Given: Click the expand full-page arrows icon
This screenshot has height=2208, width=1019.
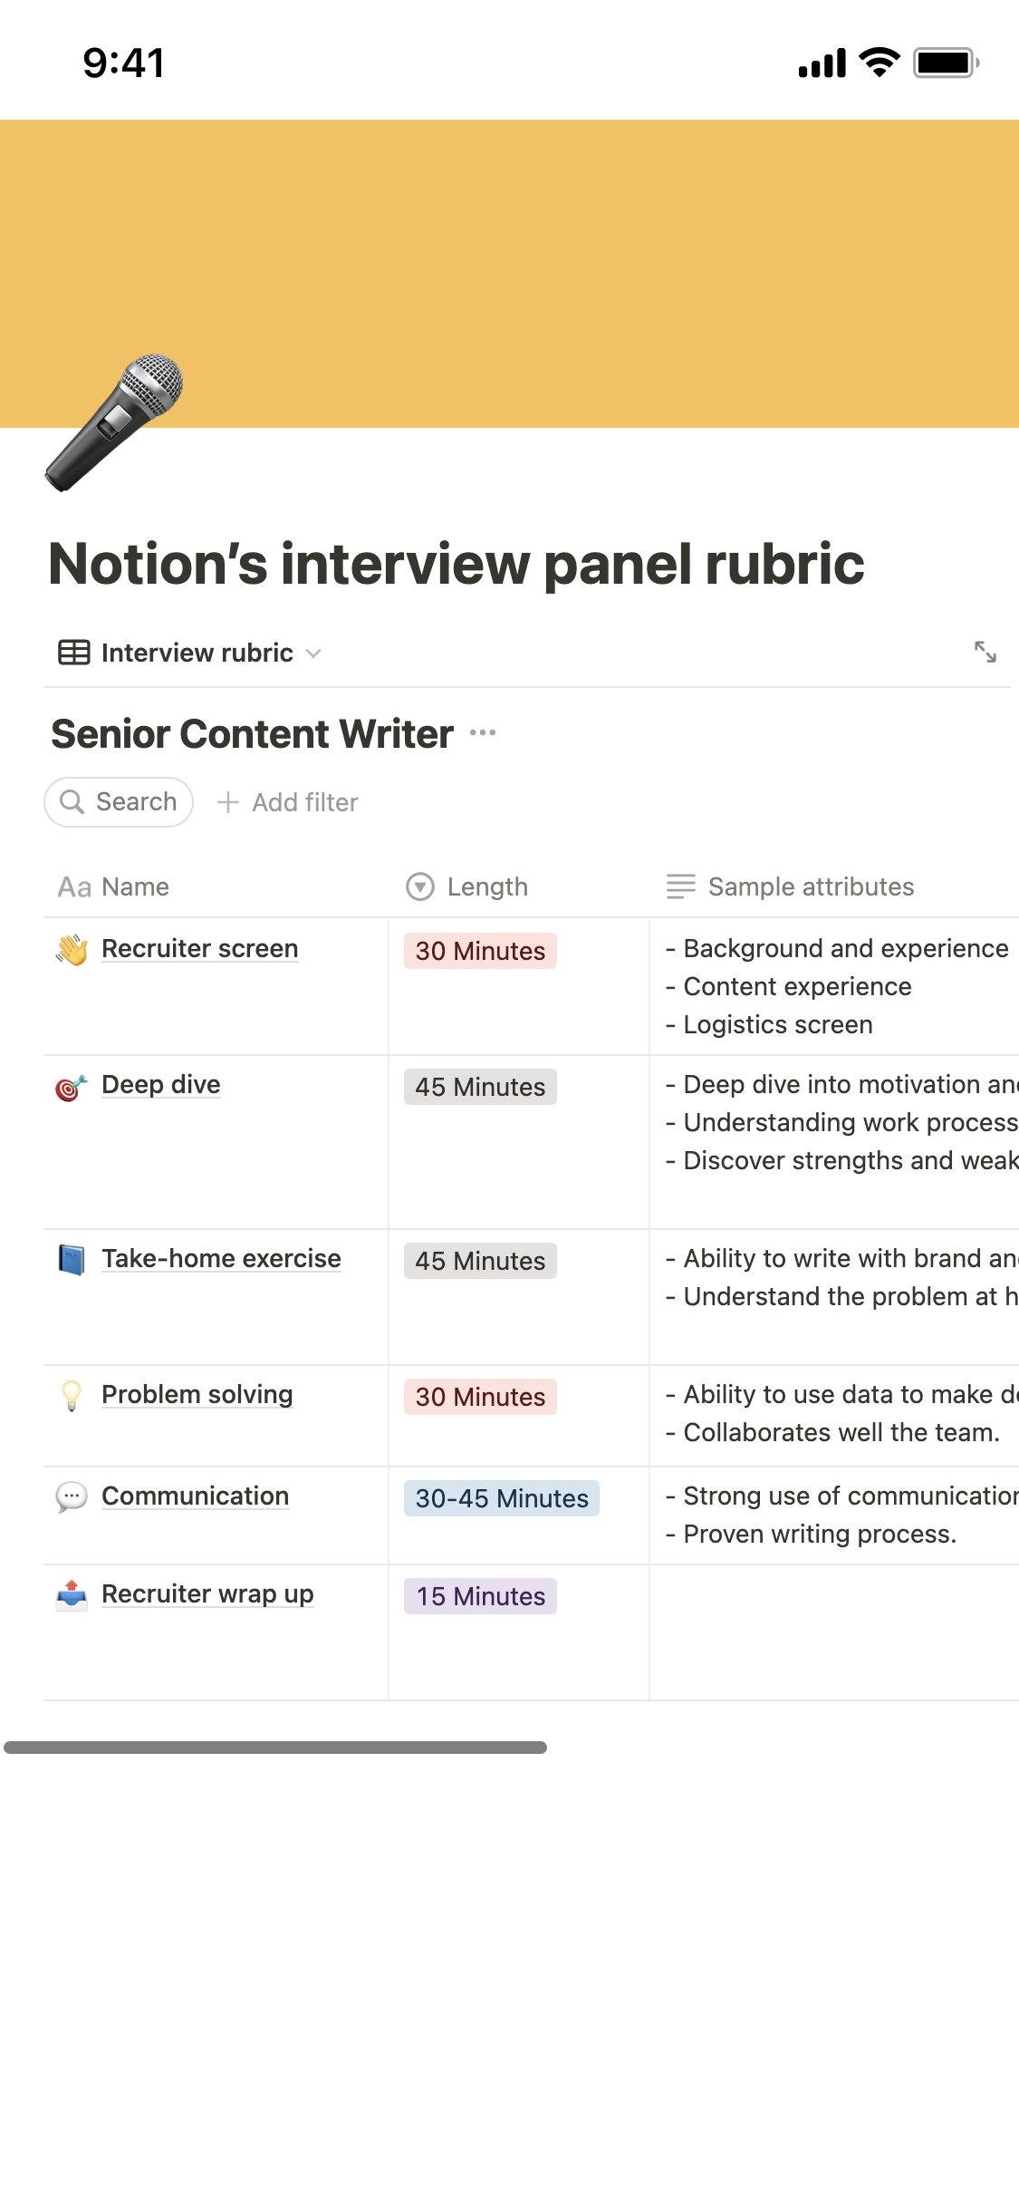Looking at the screenshot, I should point(985,652).
